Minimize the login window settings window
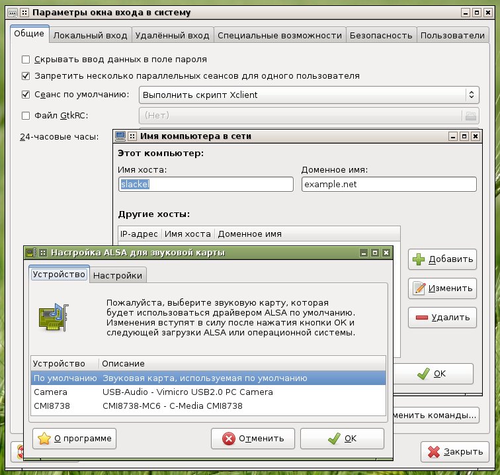The width and height of the screenshot is (500, 475). pos(466,13)
